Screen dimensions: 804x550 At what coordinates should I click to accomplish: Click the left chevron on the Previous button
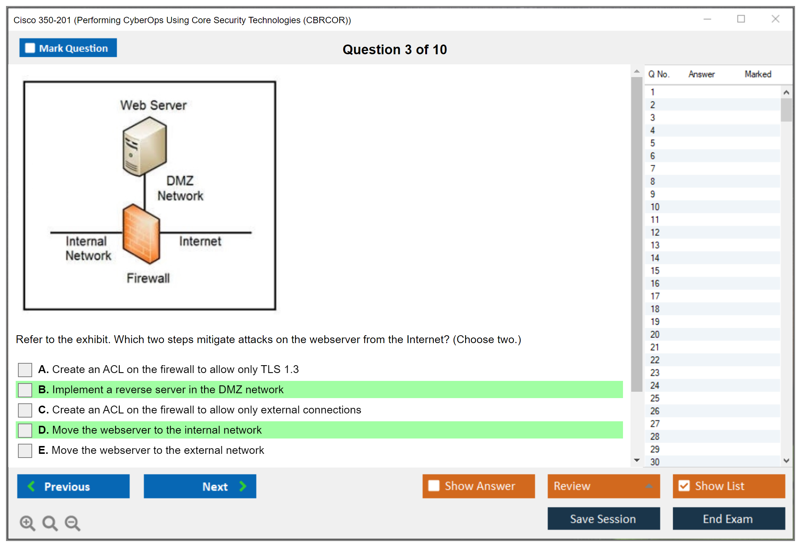tap(31, 486)
